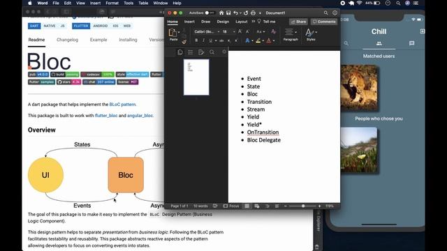Open the search icon in the Chill app

pos(346,43)
